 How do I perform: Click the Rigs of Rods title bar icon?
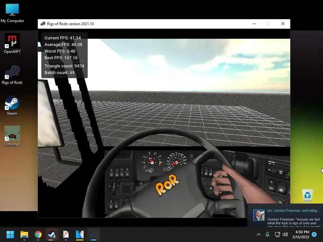(x=43, y=24)
